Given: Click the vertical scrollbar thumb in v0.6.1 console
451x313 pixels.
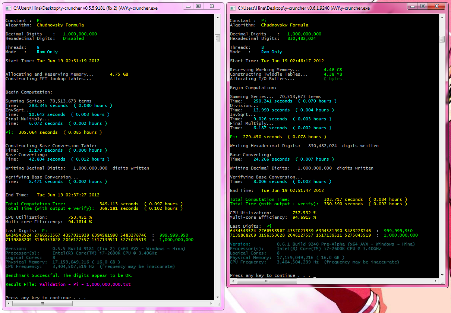Looking at the screenshot, I should coord(442,39).
